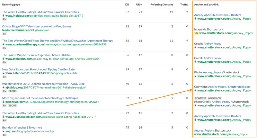Open Andrey_Popov anchor in sojo.net row

[203, 131]
